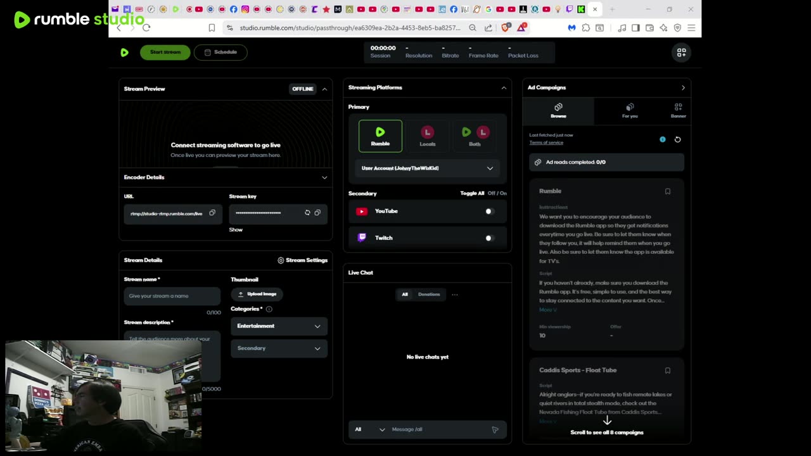Select Locals as the primary platform
811x456 pixels.
coord(428,136)
